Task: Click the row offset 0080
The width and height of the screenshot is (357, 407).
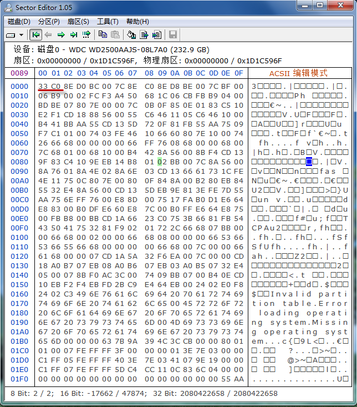Action: coord(19,162)
